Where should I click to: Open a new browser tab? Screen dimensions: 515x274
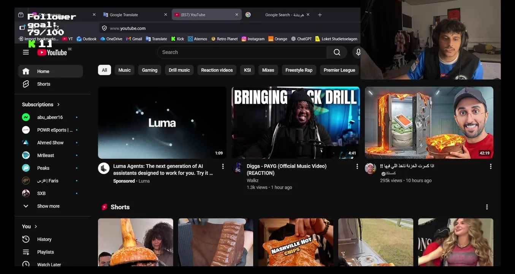click(x=320, y=15)
